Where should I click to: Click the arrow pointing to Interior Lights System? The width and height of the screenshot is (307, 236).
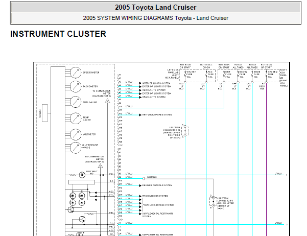pyautogui.click(x=140, y=83)
